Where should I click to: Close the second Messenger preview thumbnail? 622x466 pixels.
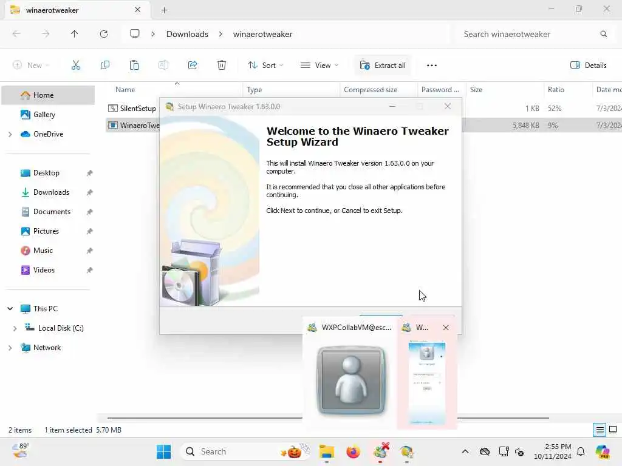click(x=446, y=328)
